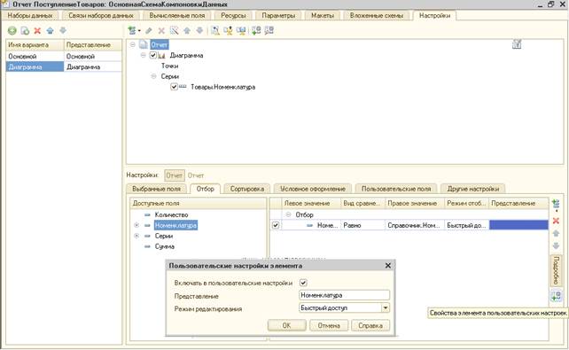Open Справка from the dialog

370,325
